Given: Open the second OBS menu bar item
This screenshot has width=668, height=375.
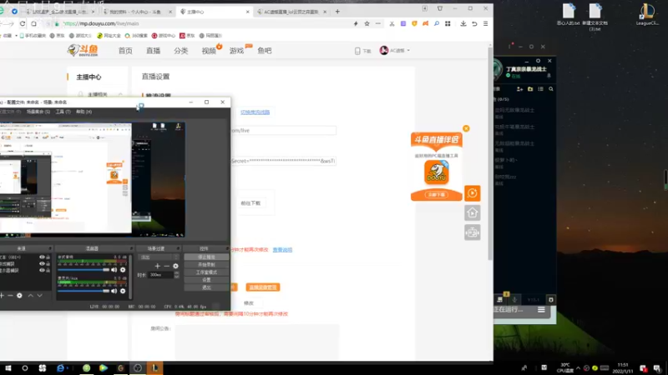Looking at the screenshot, I should coord(38,112).
